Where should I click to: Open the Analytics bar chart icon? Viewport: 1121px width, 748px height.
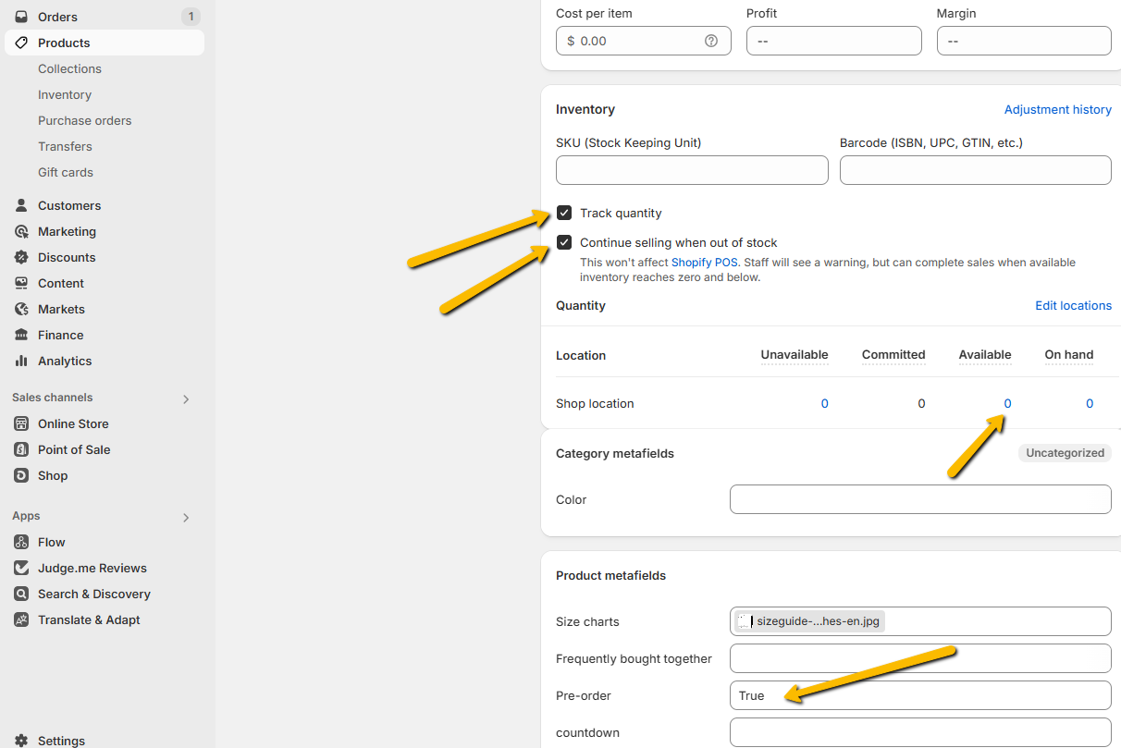pyautogui.click(x=21, y=361)
